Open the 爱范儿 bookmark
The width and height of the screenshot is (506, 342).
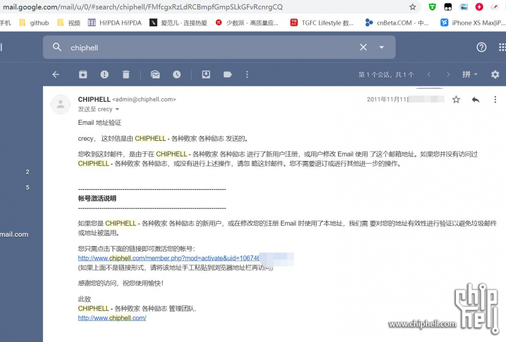click(x=178, y=23)
